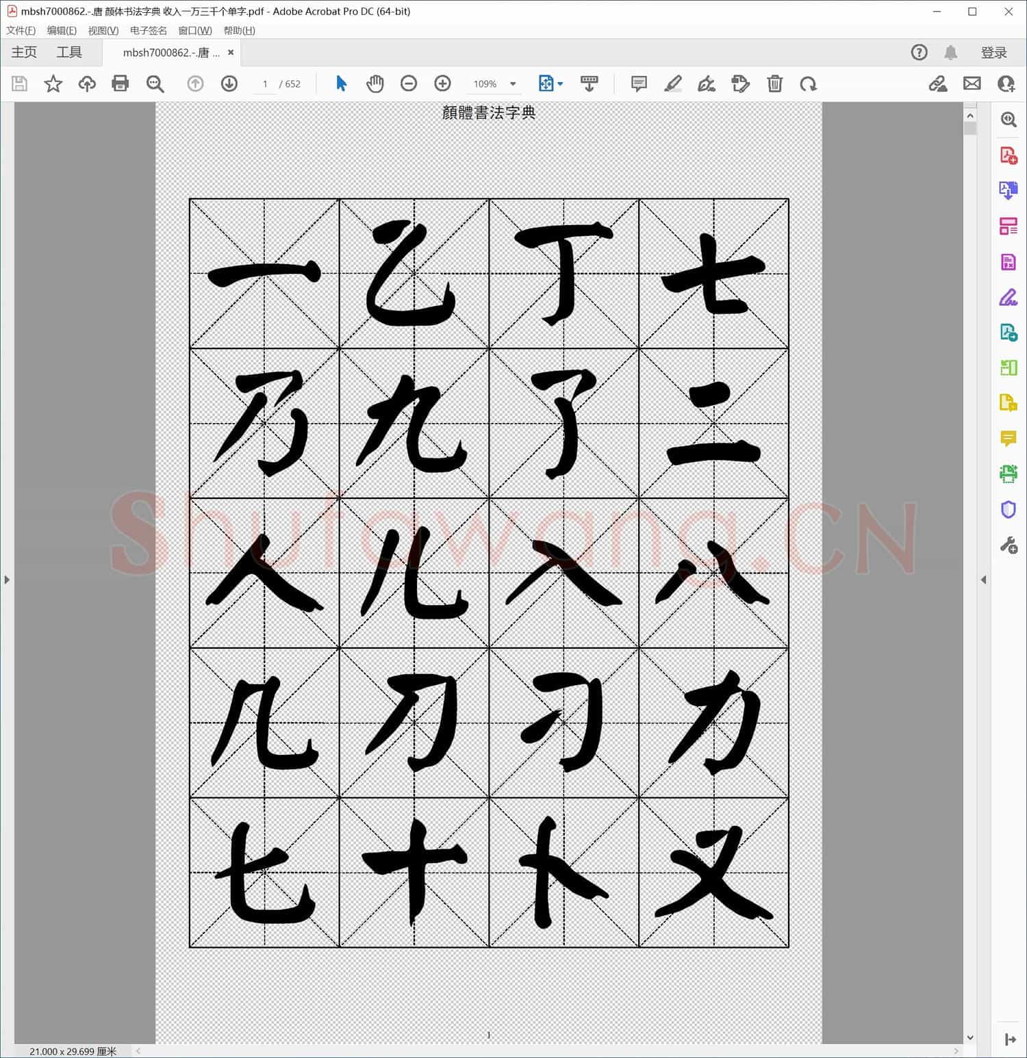Image resolution: width=1027 pixels, height=1058 pixels.
Task: Toggle the Hand tool
Action: point(375,83)
